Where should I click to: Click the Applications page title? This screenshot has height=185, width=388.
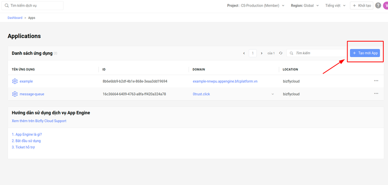pos(24,36)
